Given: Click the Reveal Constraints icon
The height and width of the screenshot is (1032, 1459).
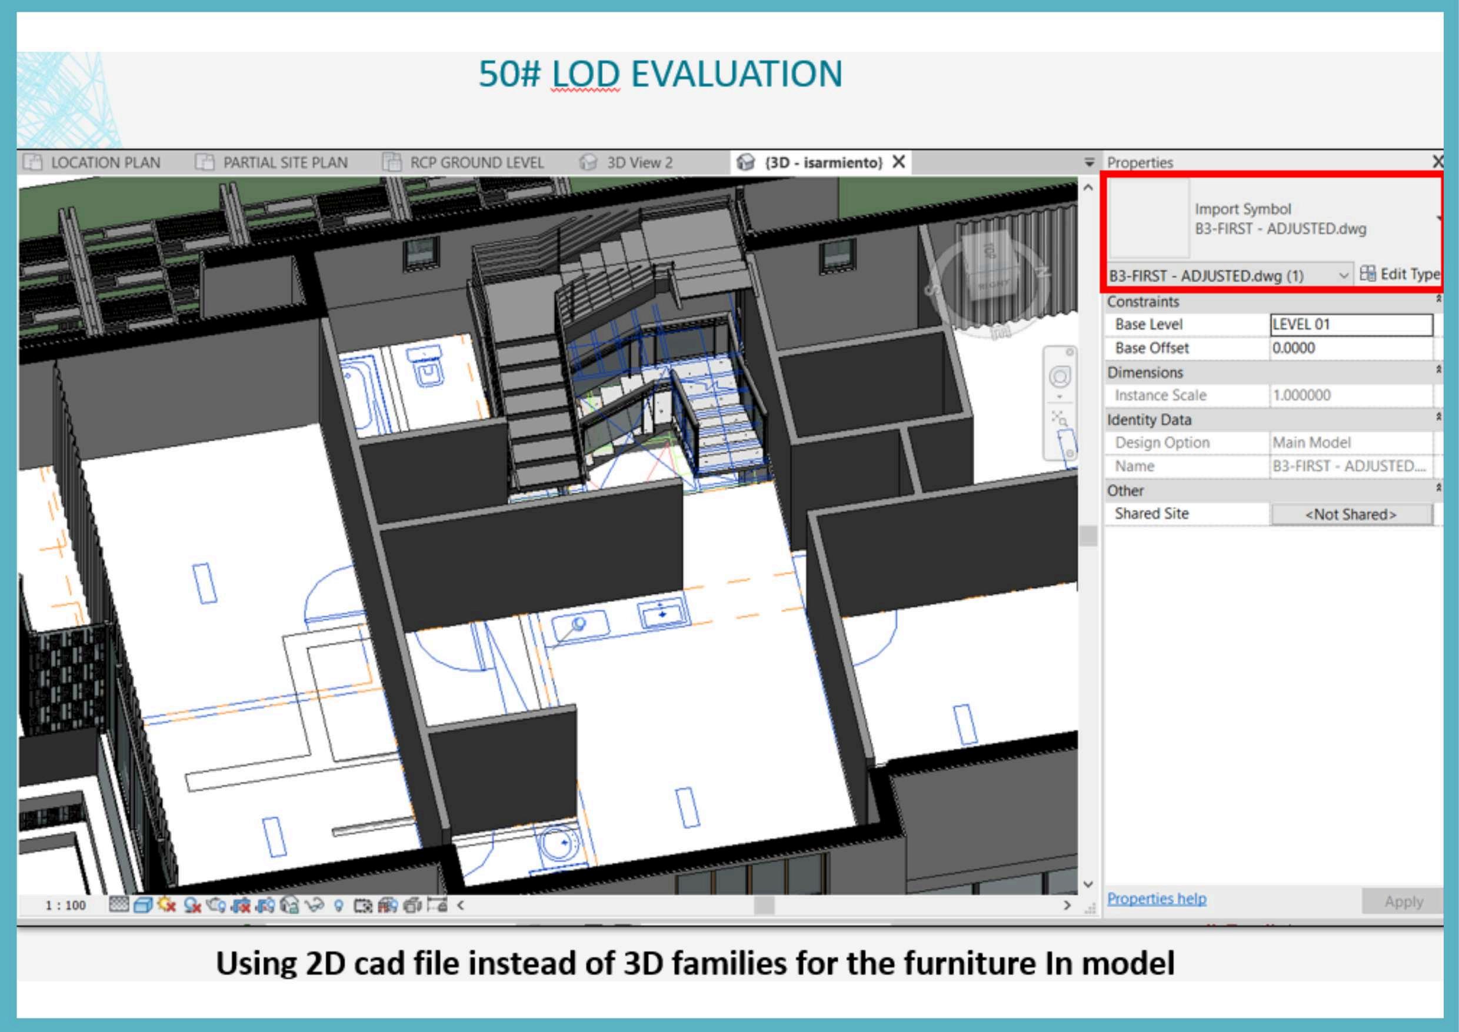Looking at the screenshot, I should [x=437, y=904].
